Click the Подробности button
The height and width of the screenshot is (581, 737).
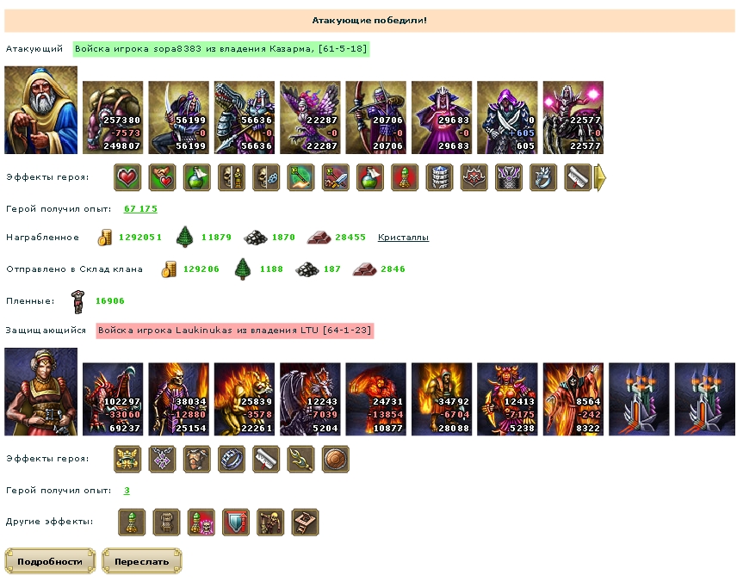click(50, 561)
